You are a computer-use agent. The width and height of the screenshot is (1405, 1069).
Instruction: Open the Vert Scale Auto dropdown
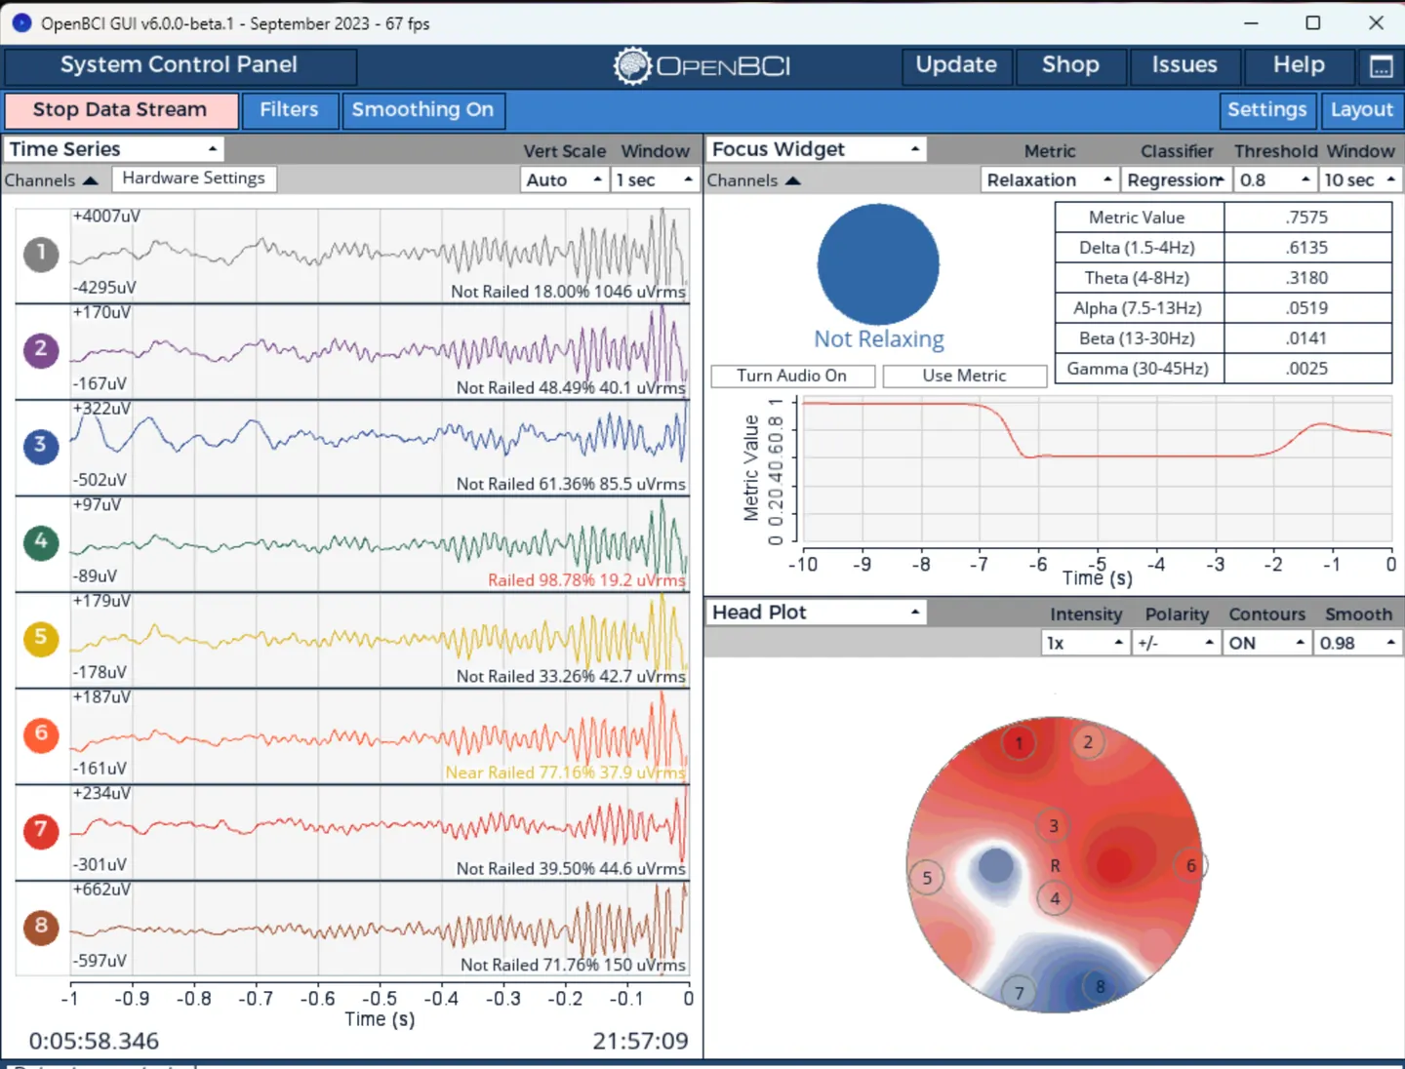tap(565, 180)
